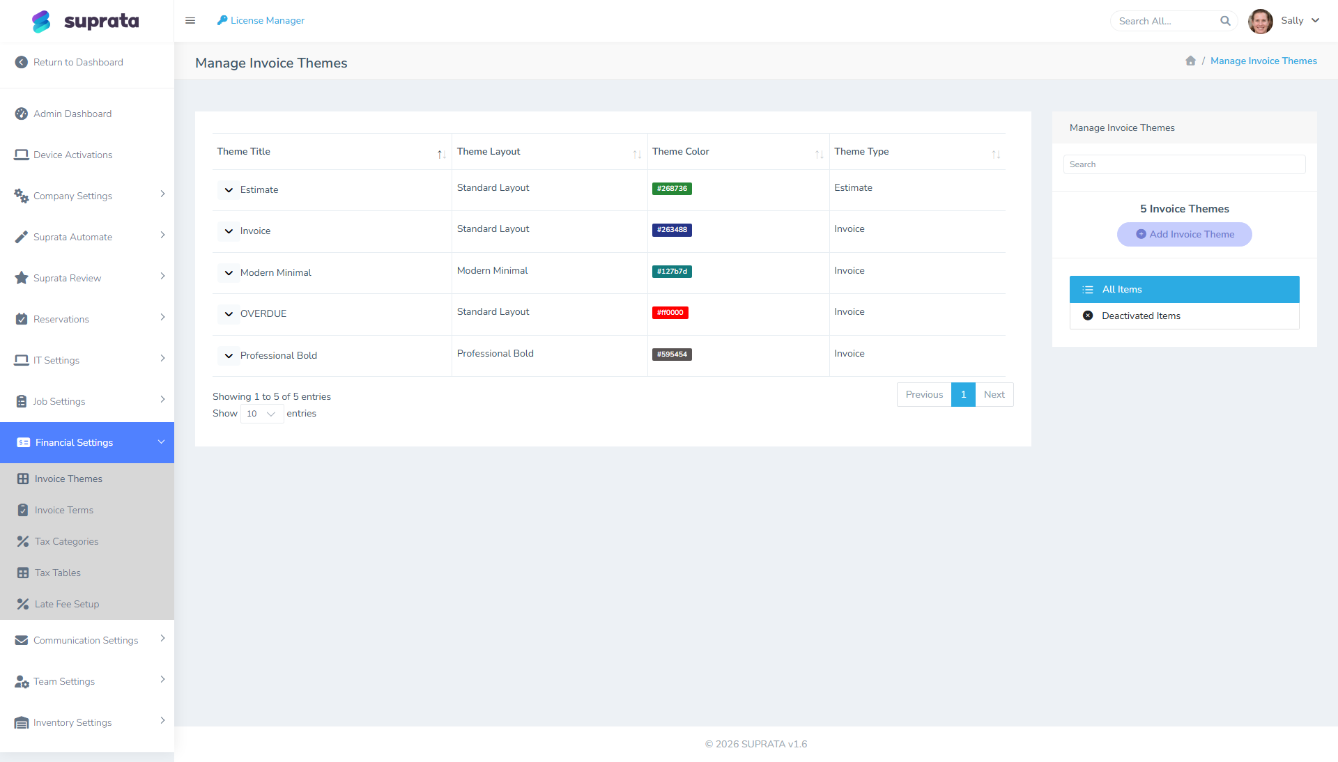
Task: Open Tax Categories menu item
Action: pyautogui.click(x=87, y=541)
